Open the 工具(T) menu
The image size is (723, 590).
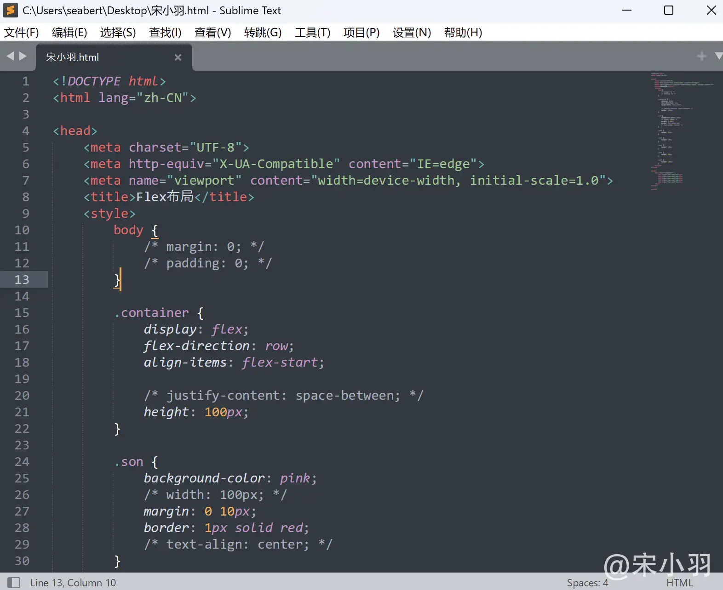pos(312,33)
